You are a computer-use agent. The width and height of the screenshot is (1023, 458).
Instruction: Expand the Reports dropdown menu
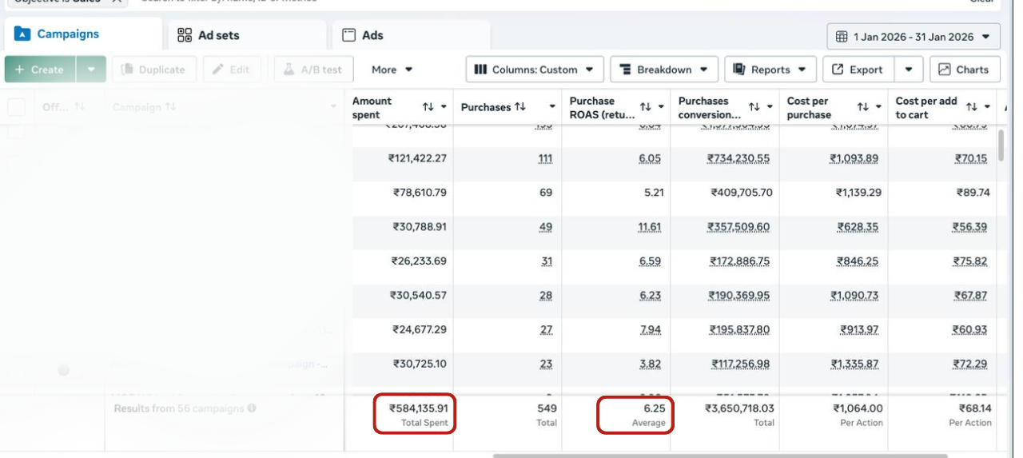coord(770,70)
